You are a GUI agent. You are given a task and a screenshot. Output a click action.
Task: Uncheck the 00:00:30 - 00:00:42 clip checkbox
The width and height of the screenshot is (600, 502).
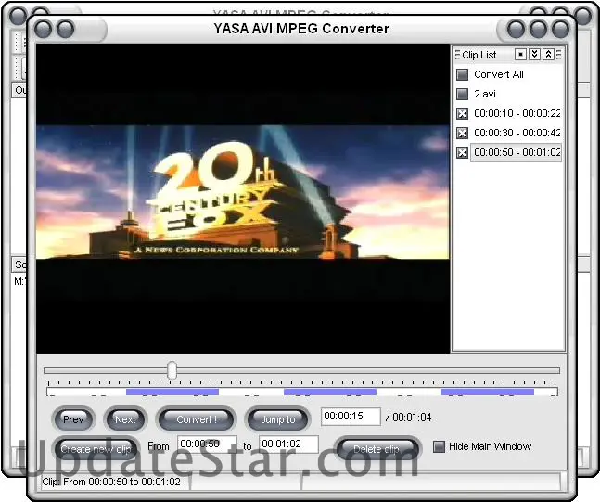click(462, 134)
